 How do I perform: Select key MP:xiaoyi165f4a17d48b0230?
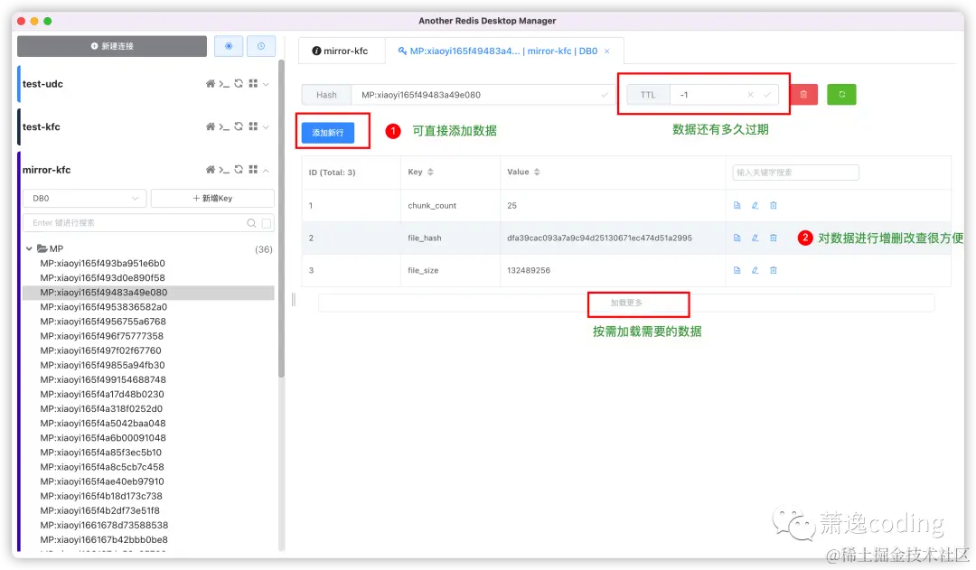102,394
